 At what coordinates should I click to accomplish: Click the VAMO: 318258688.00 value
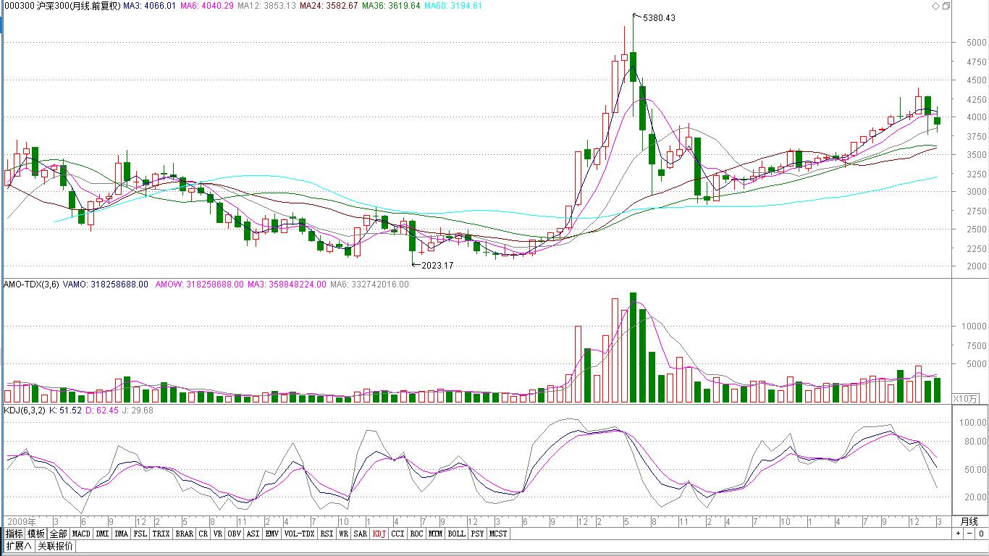click(106, 285)
